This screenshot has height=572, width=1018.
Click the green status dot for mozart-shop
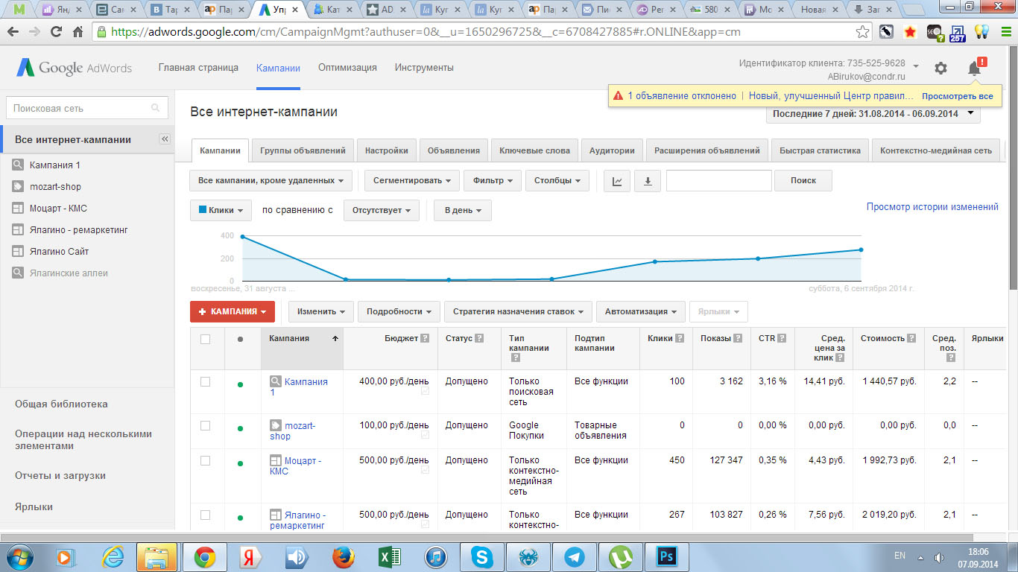click(240, 429)
